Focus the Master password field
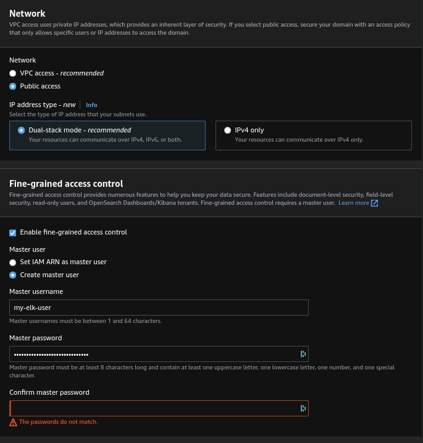The image size is (423, 443). pyautogui.click(x=153, y=354)
